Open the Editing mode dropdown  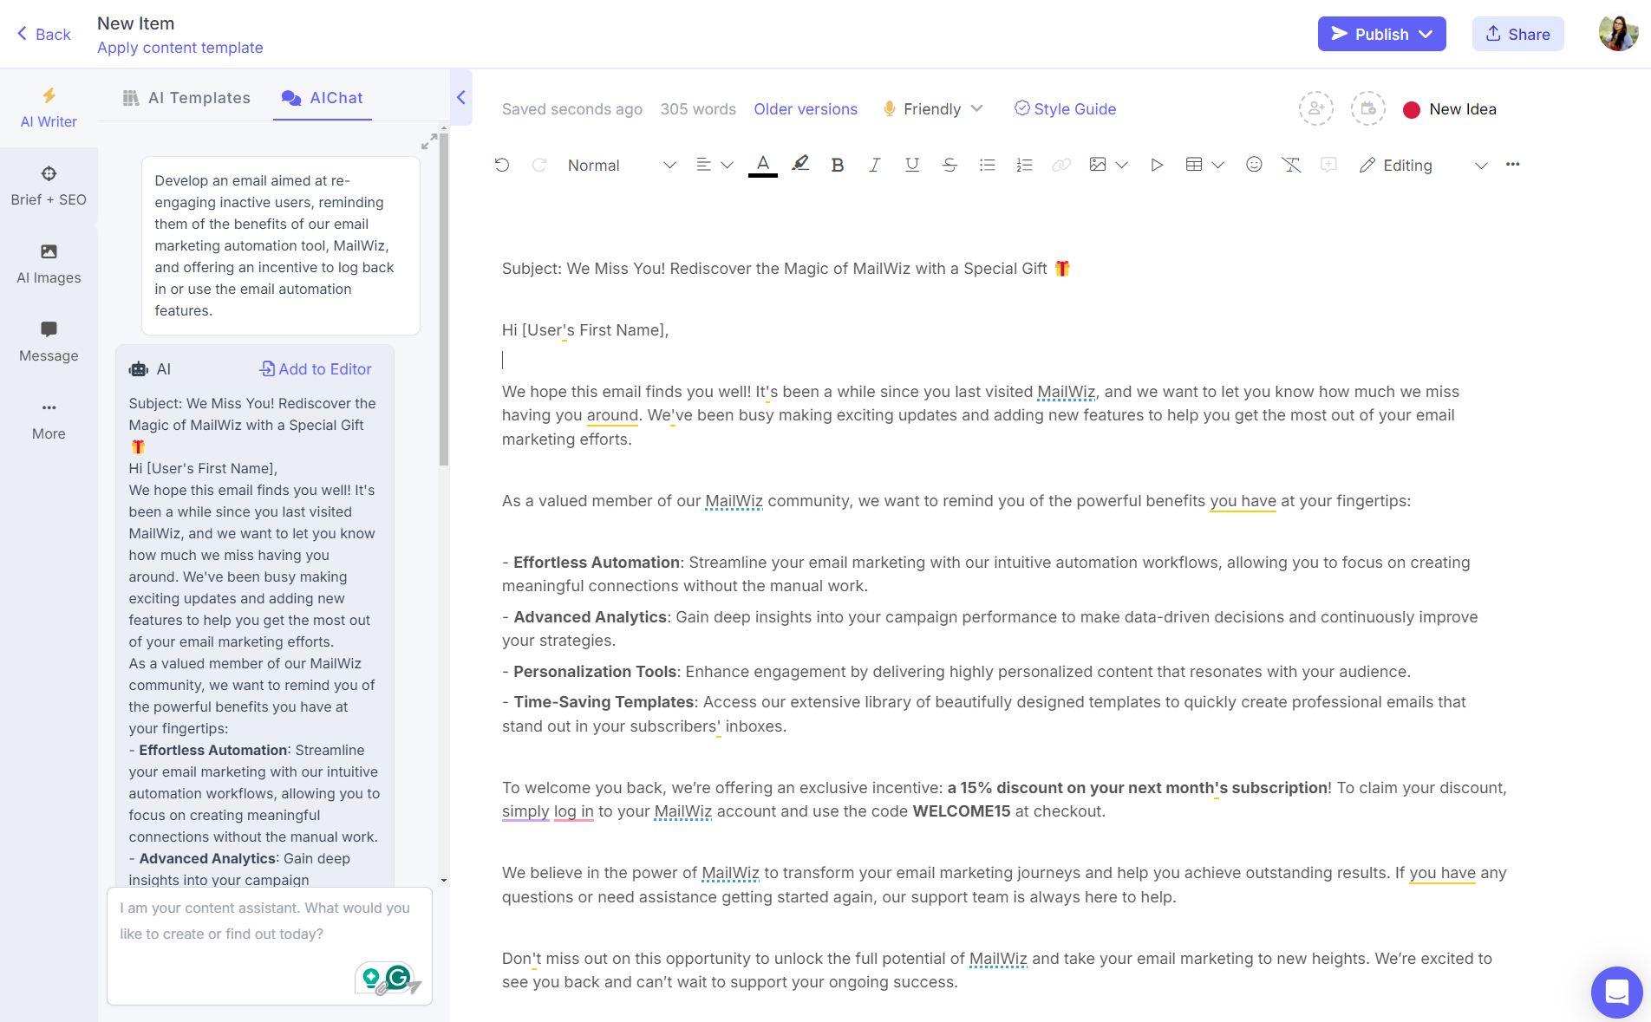1424,165
